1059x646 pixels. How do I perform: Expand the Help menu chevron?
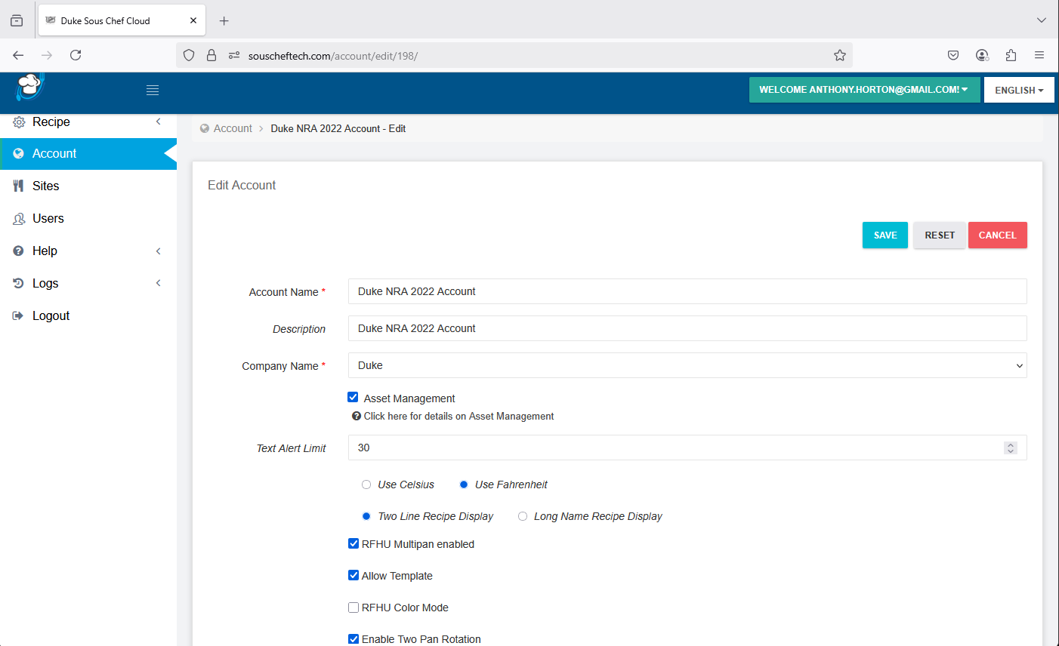pyautogui.click(x=159, y=251)
